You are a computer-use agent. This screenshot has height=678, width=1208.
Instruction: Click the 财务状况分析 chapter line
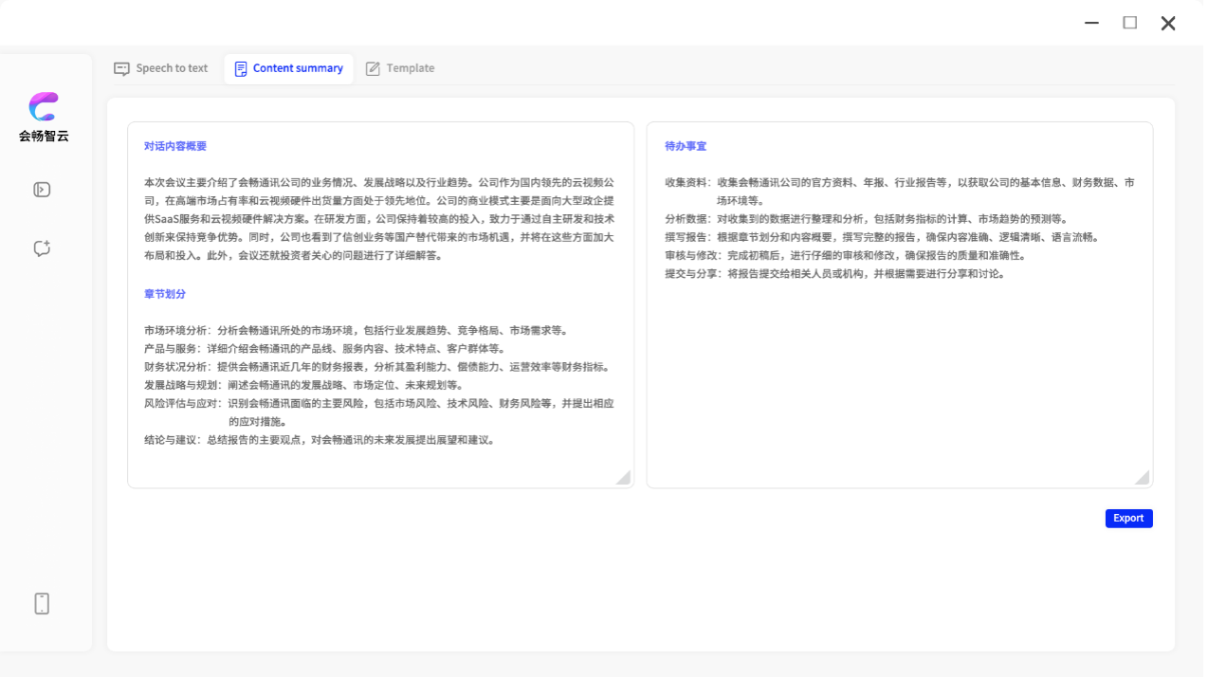[x=377, y=367]
